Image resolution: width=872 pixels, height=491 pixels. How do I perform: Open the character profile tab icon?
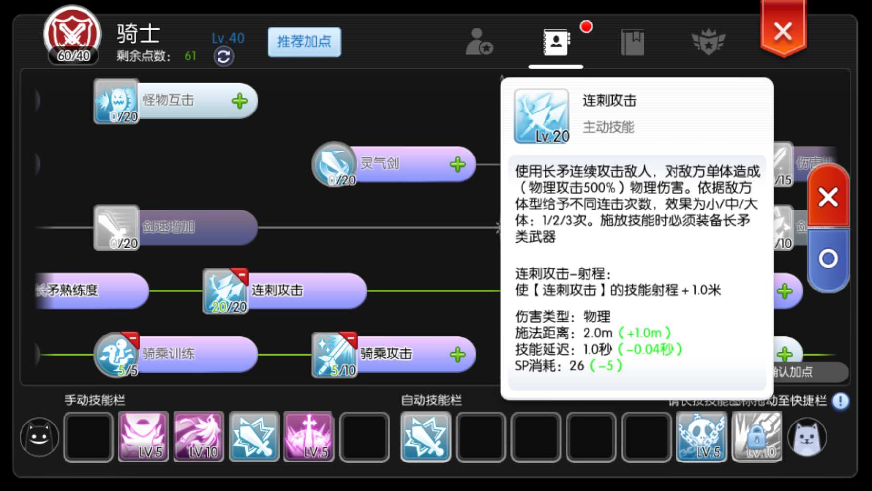coord(479,42)
